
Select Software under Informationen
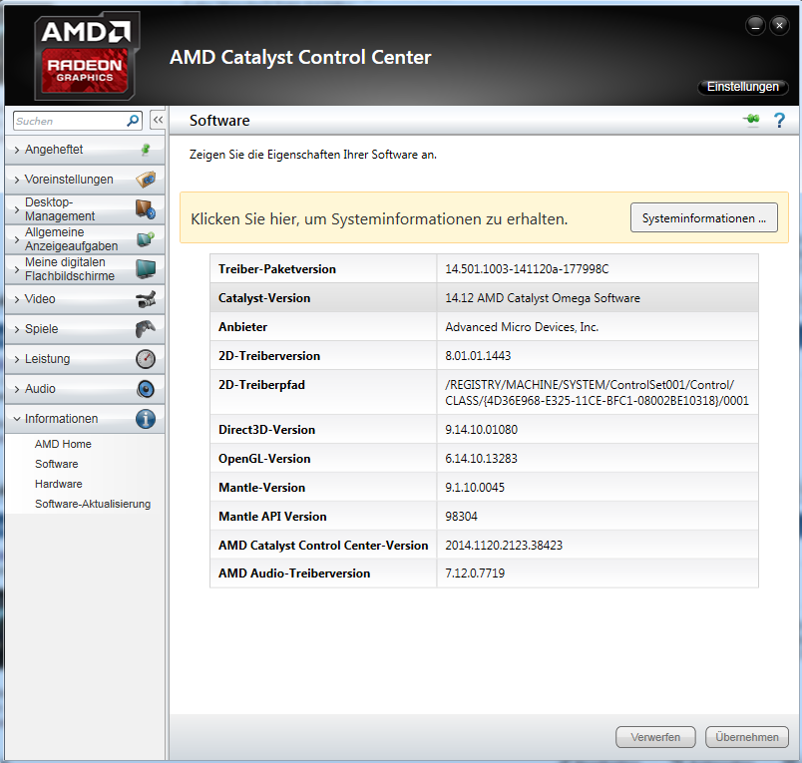click(56, 464)
